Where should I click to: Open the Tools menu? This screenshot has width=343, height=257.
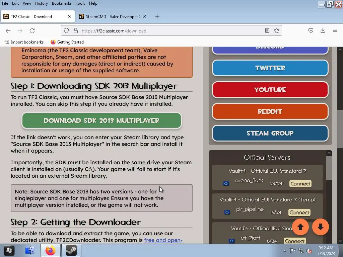pos(80,3)
